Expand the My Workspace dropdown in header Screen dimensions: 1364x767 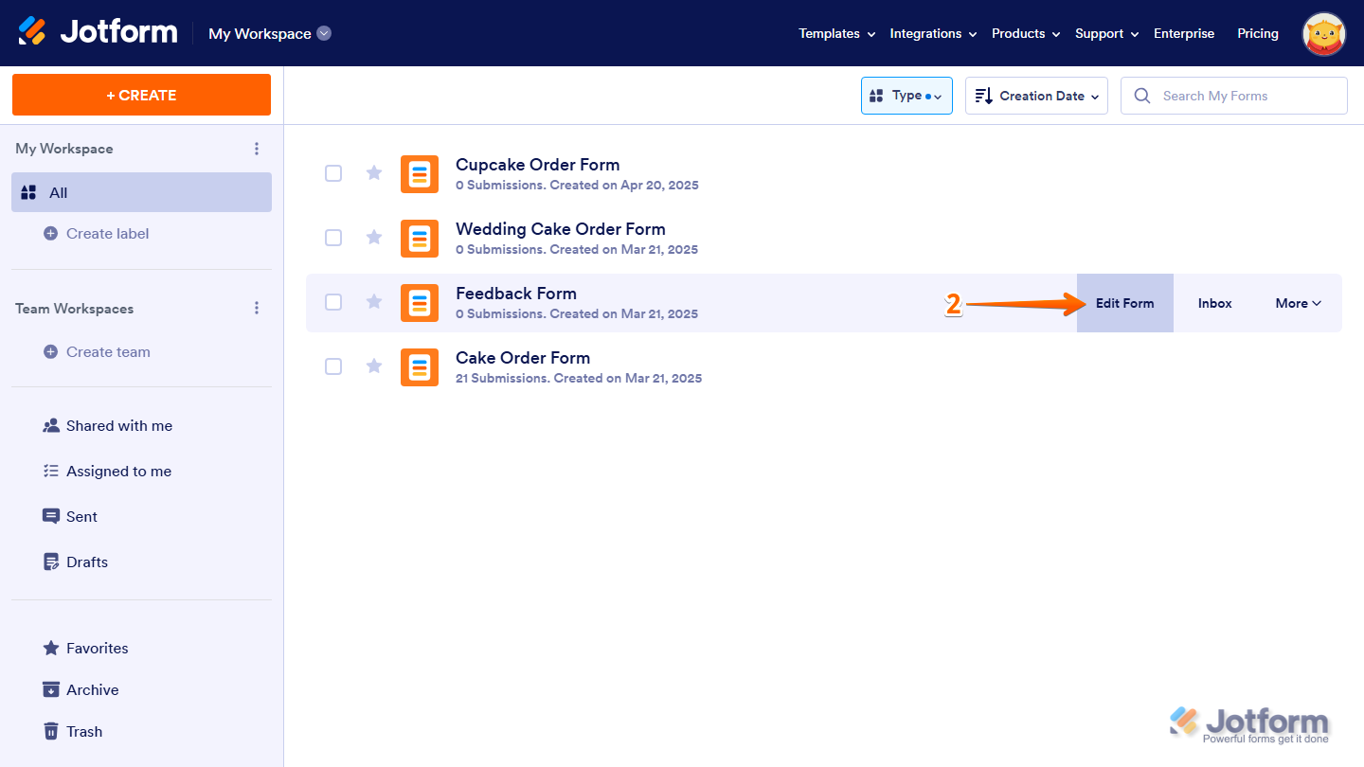point(324,33)
